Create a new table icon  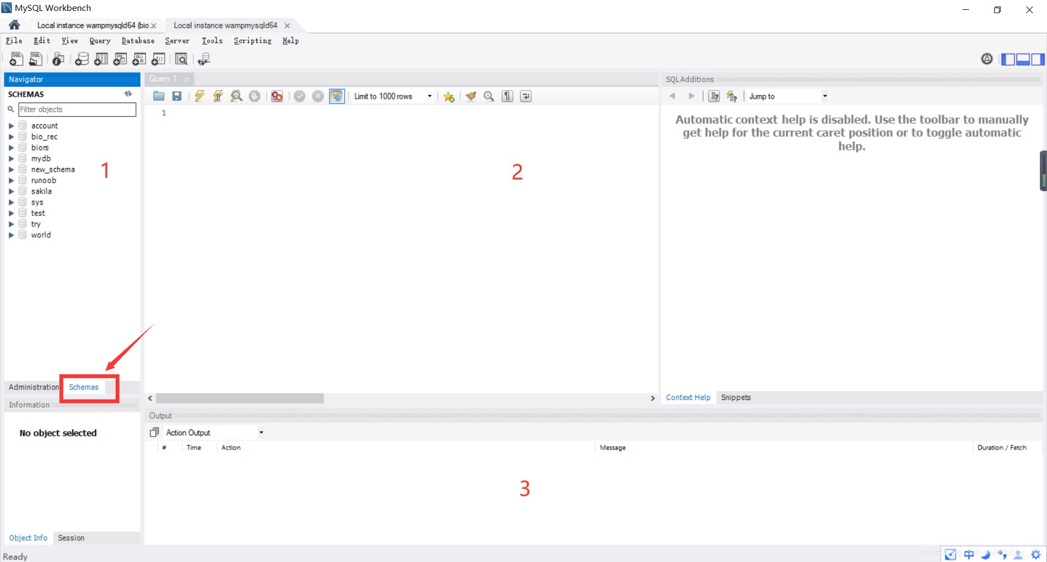click(x=101, y=59)
